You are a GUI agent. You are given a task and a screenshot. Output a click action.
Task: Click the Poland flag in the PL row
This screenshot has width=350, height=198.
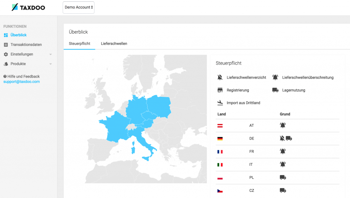coord(220,178)
